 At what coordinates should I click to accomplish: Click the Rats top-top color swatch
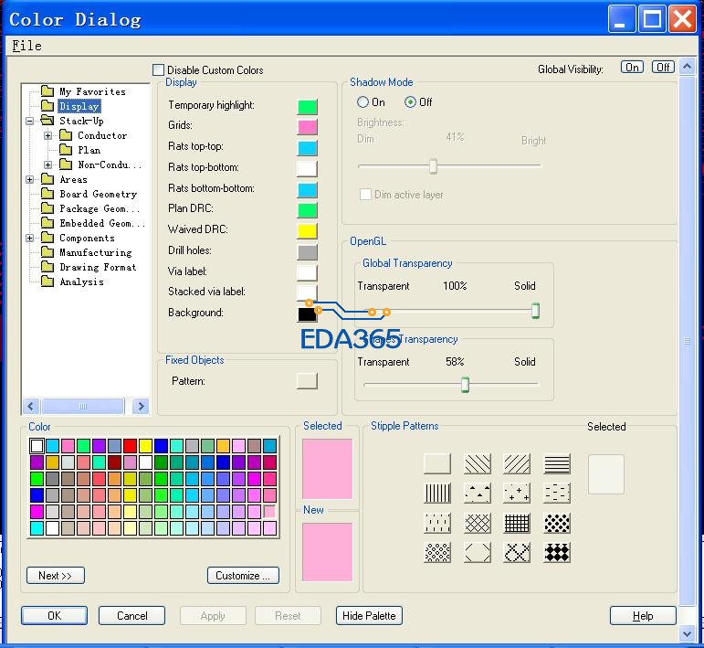pyautogui.click(x=308, y=148)
